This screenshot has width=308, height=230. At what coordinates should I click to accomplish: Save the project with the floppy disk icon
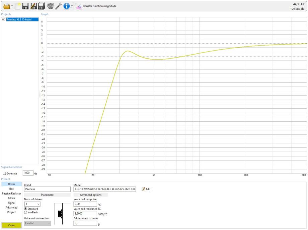[x=25, y=6]
